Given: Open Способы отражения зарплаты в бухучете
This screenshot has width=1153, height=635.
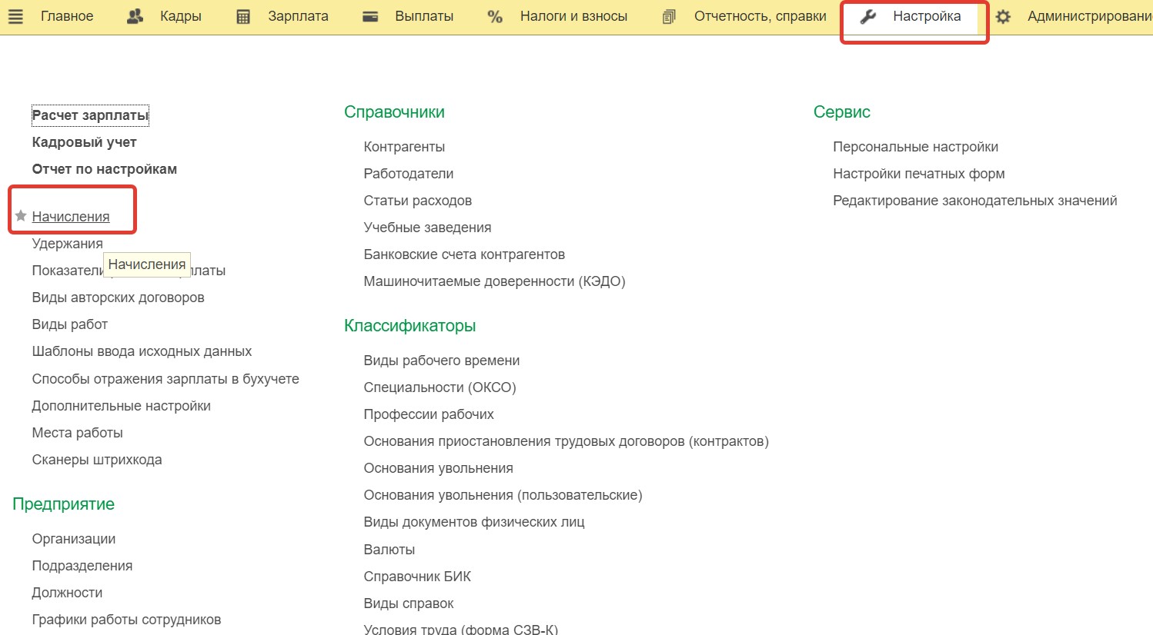Looking at the screenshot, I should point(165,379).
